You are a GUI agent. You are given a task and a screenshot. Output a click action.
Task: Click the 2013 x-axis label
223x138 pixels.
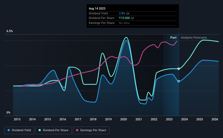tap(17, 119)
